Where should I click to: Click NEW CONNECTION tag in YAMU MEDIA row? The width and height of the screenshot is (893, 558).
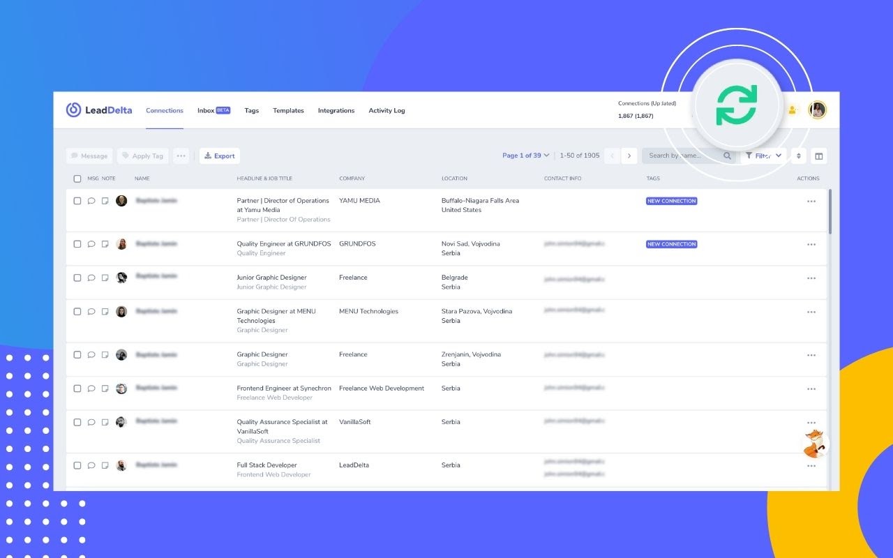[672, 201]
